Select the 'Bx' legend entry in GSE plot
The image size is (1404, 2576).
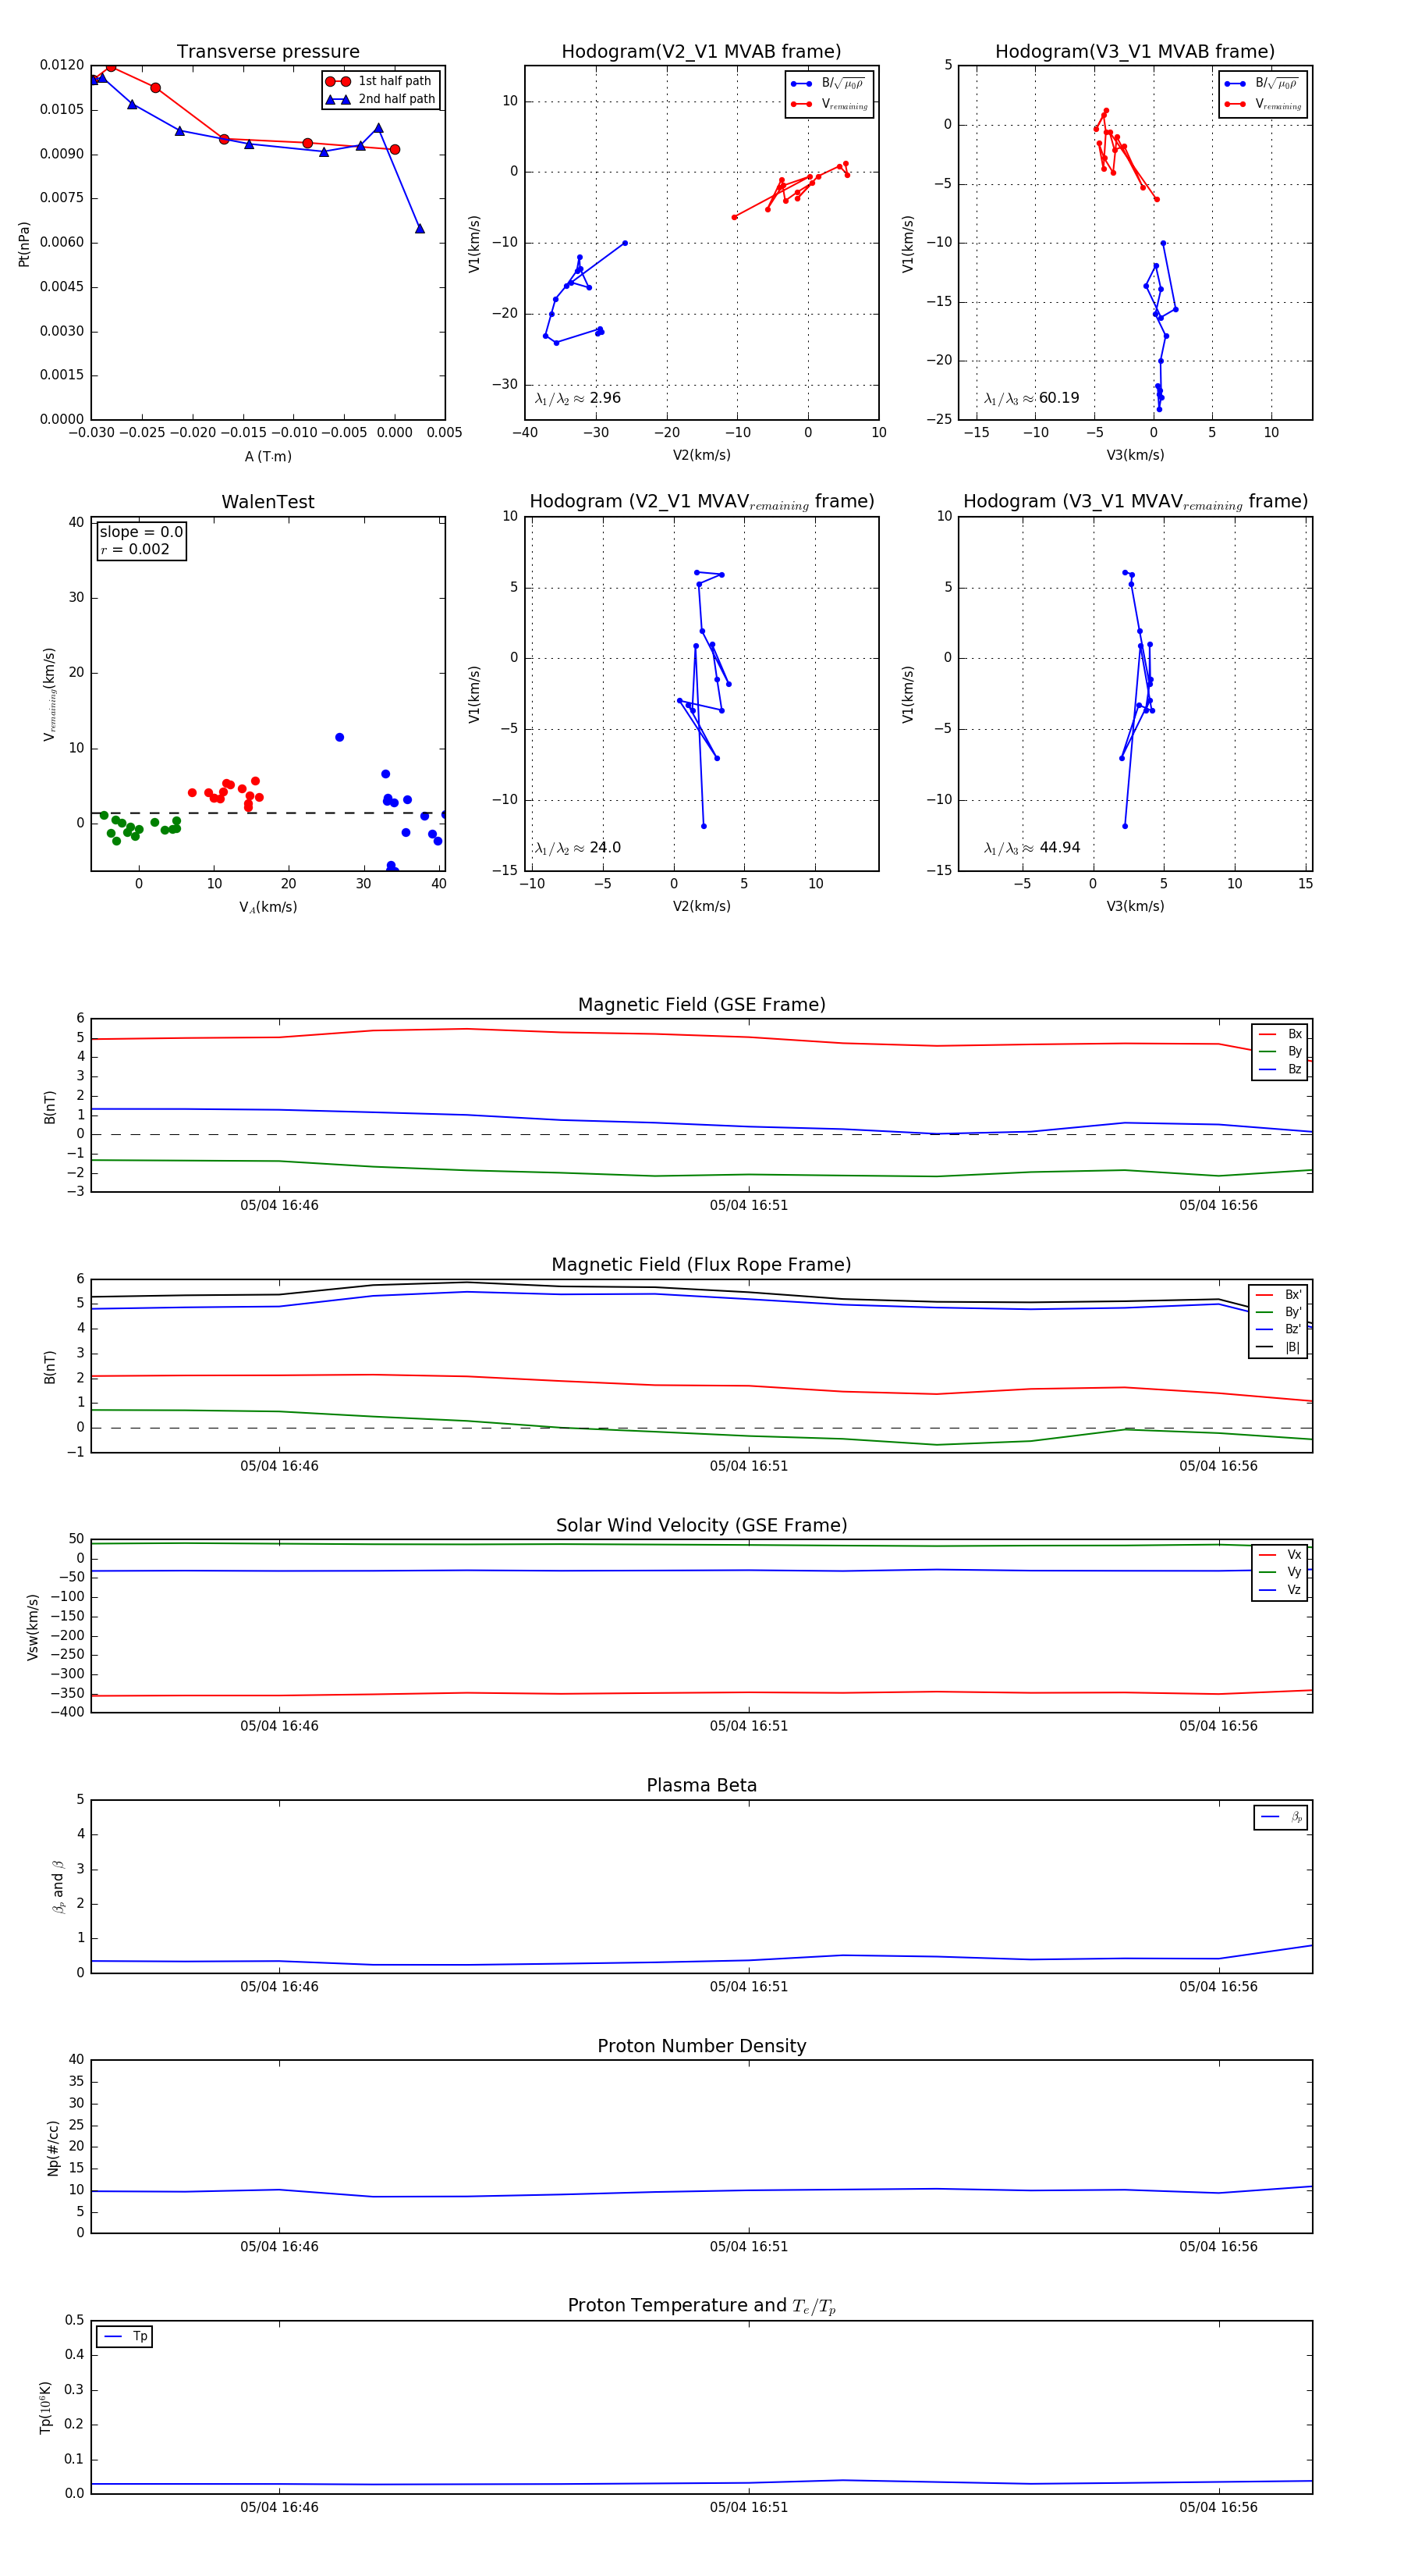click(1280, 1034)
